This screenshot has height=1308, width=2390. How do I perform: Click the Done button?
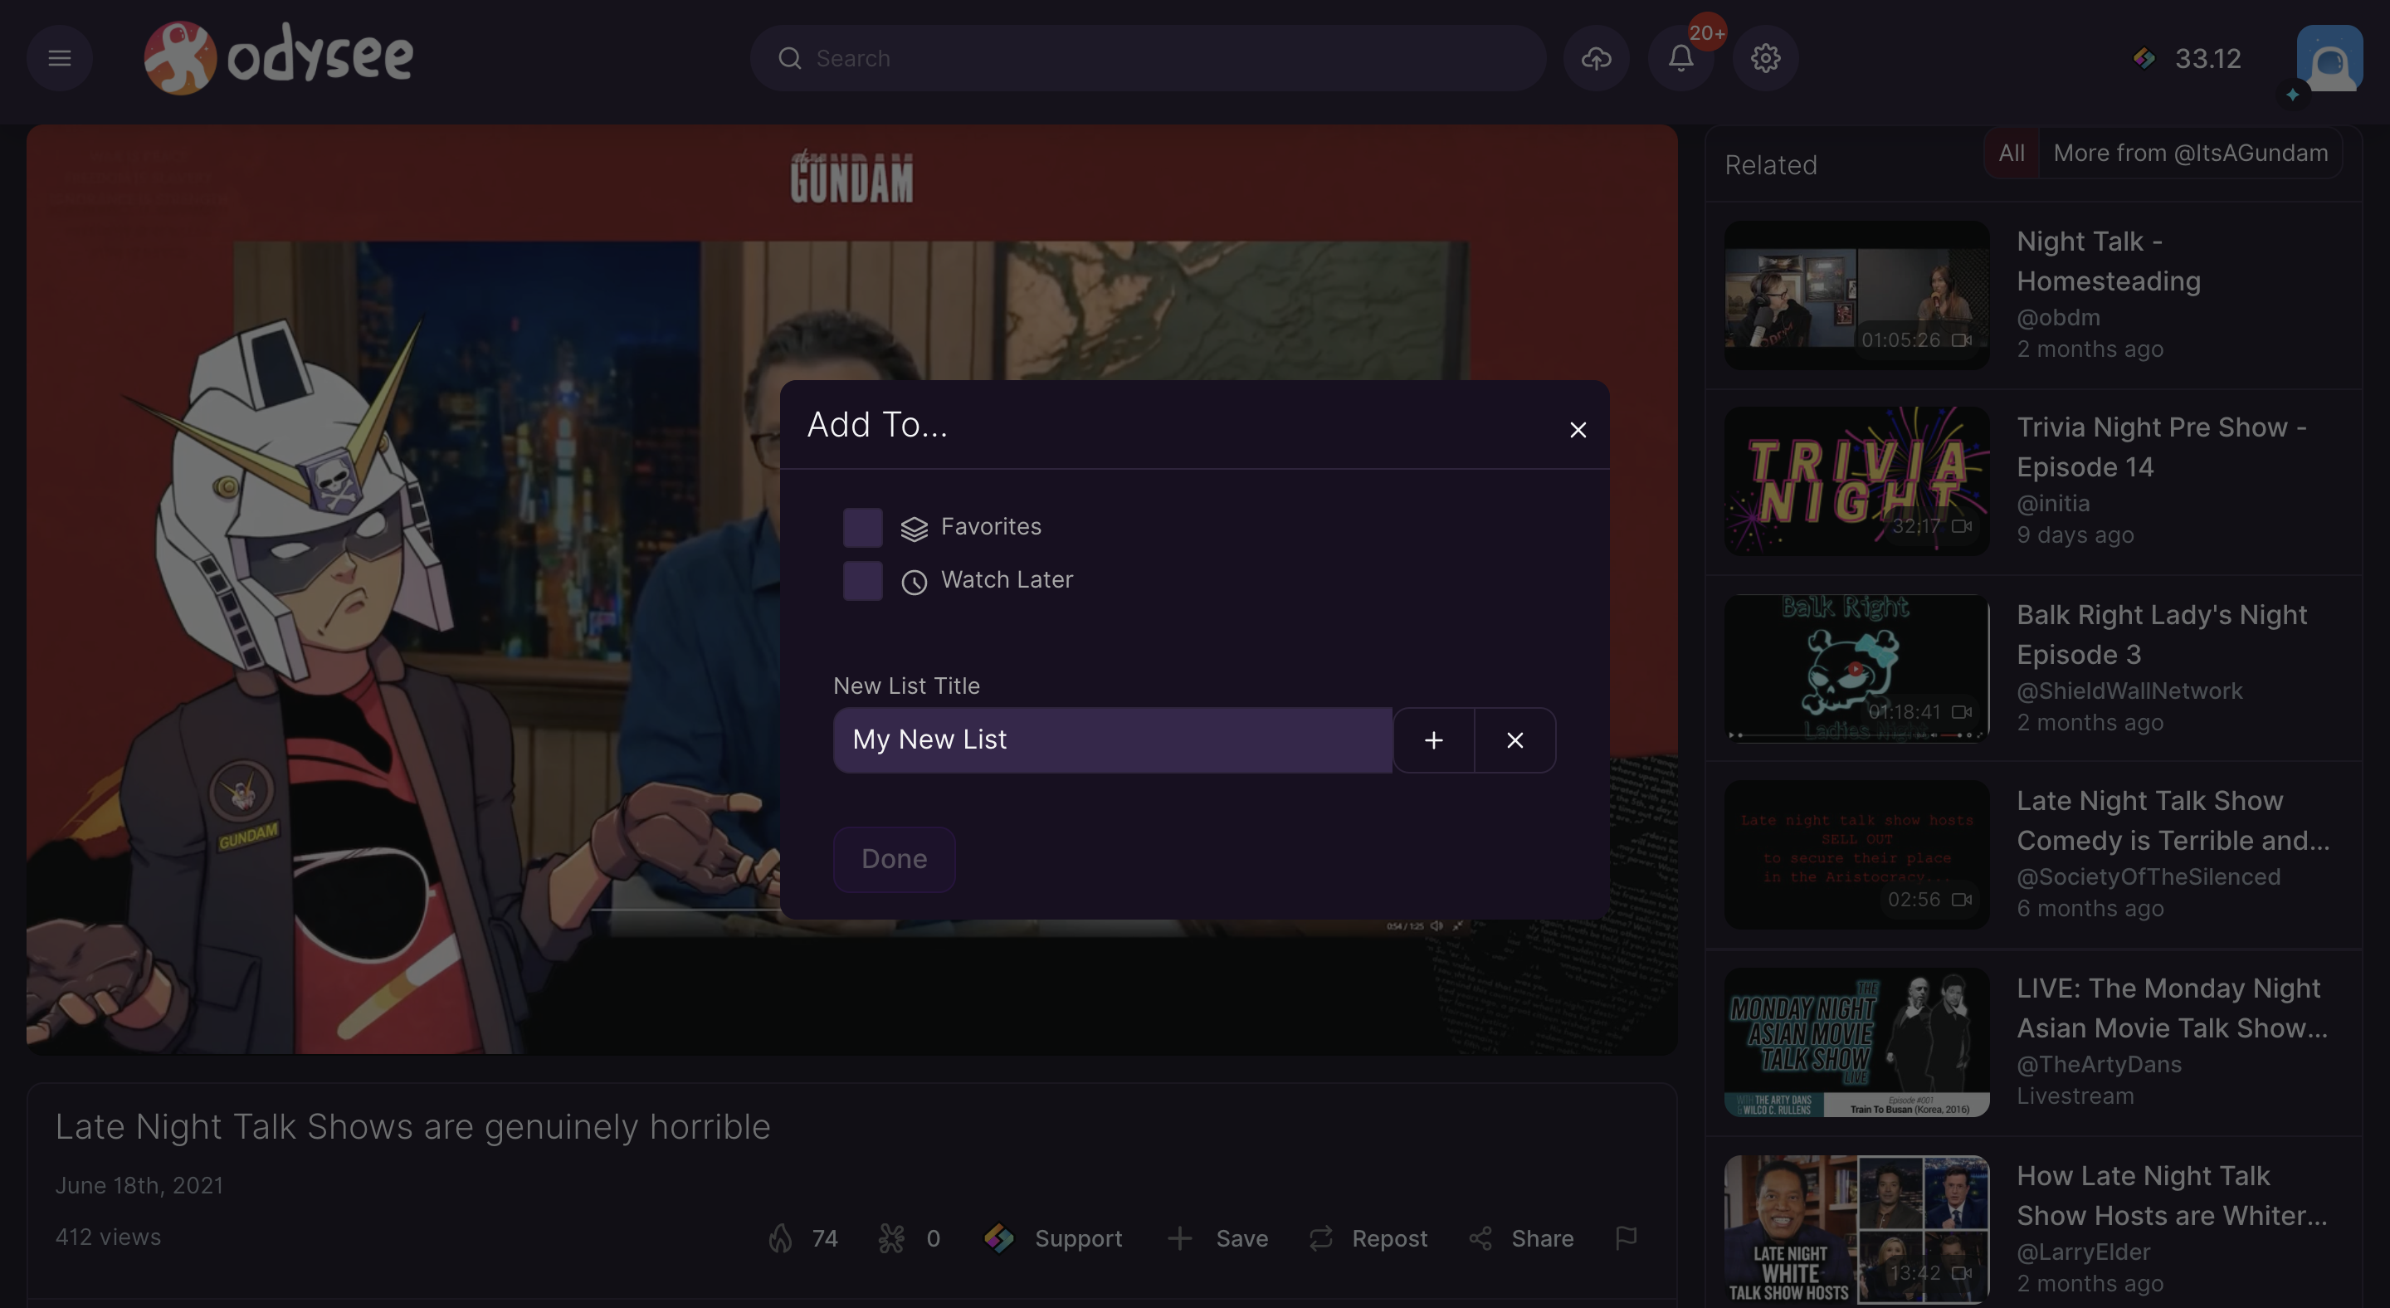[894, 859]
